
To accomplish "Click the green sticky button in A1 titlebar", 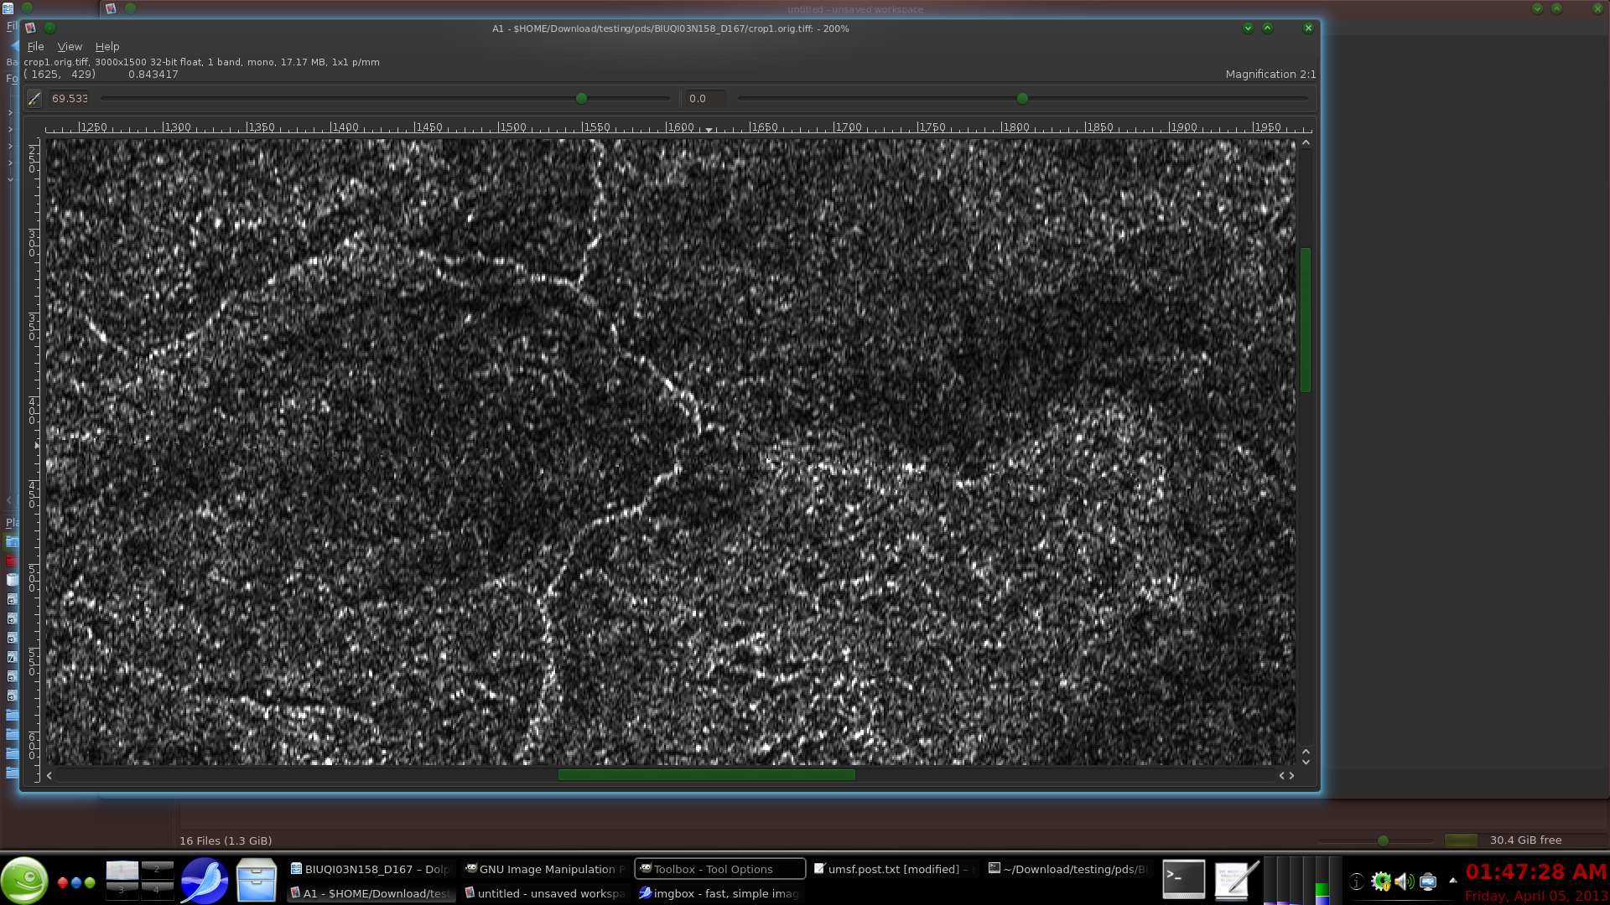I will (x=50, y=28).
